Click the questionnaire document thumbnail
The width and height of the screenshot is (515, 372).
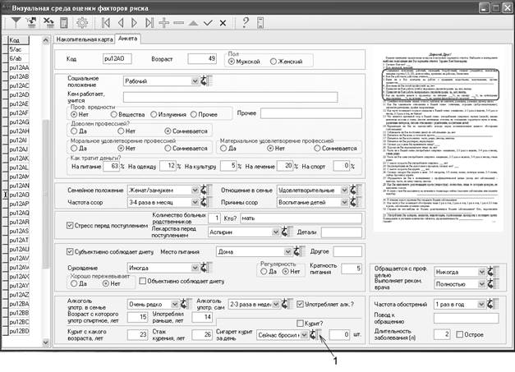(439, 144)
